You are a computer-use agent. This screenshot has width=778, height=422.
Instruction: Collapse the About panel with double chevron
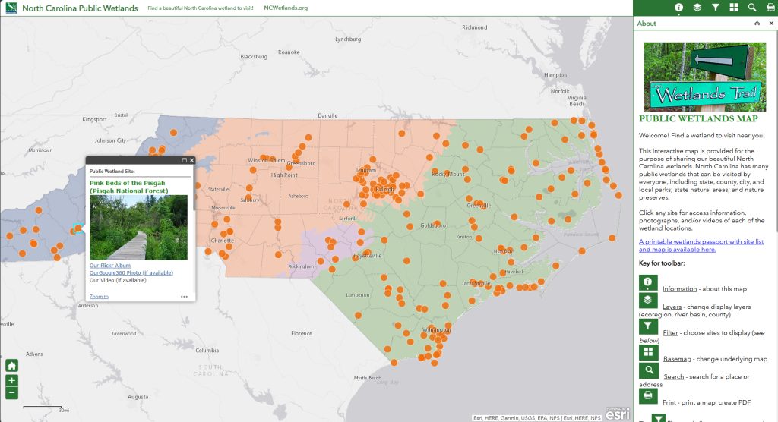(x=757, y=24)
